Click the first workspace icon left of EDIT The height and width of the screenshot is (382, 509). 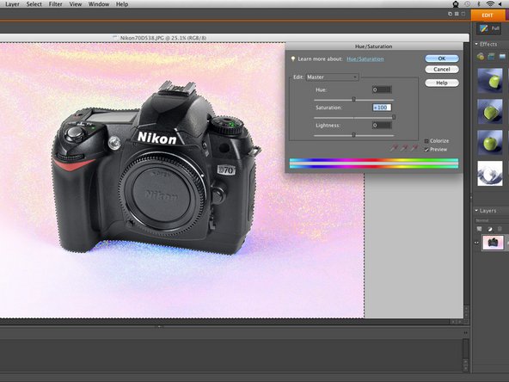tap(451, 14)
